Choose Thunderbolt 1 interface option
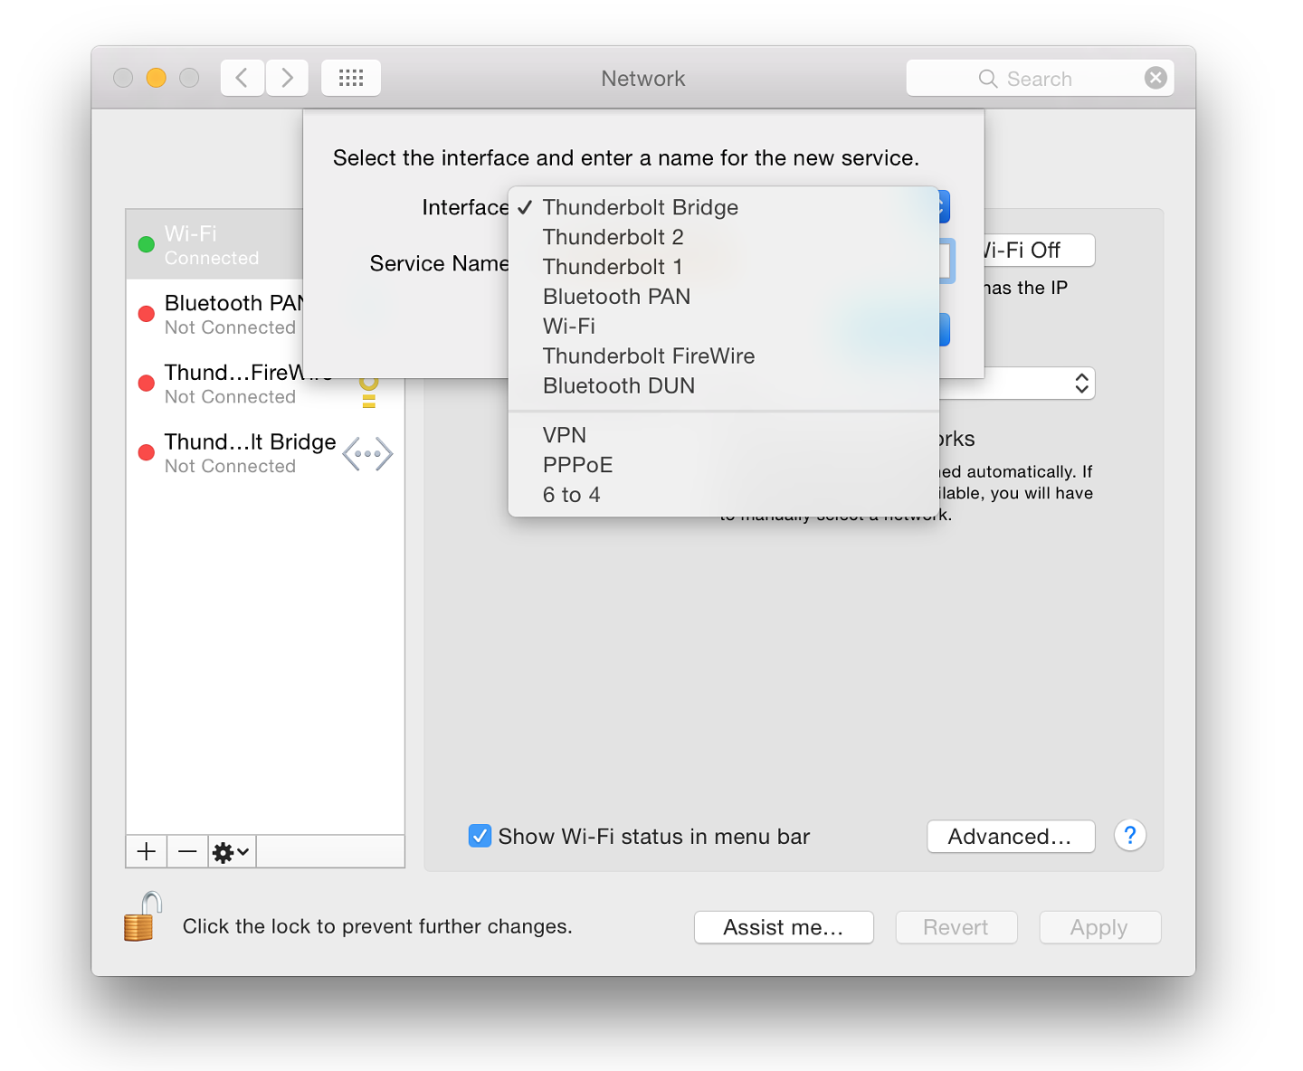This screenshot has width=1303, height=1071. tap(724, 267)
